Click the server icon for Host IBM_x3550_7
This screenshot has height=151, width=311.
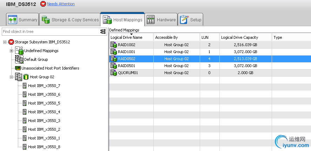click(x=25, y=86)
